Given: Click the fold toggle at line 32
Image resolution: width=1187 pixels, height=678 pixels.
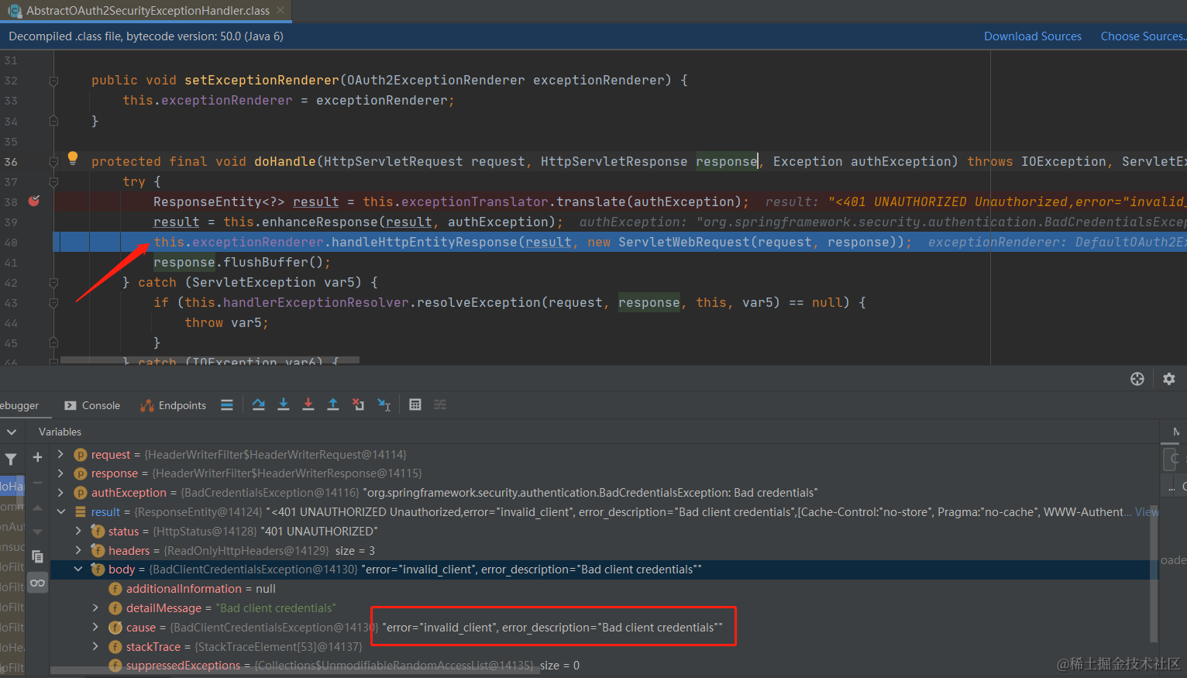Looking at the screenshot, I should click(x=53, y=81).
